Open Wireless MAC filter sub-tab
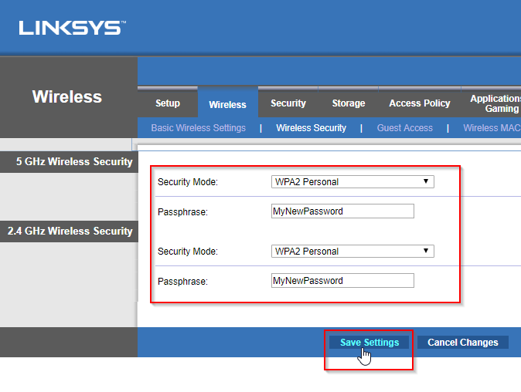521x392 pixels. [492, 127]
